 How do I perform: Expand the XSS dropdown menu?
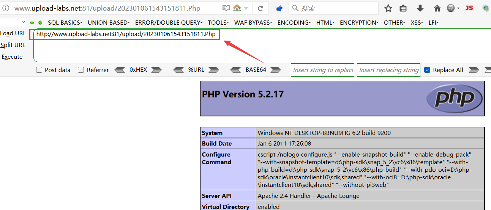point(417,23)
